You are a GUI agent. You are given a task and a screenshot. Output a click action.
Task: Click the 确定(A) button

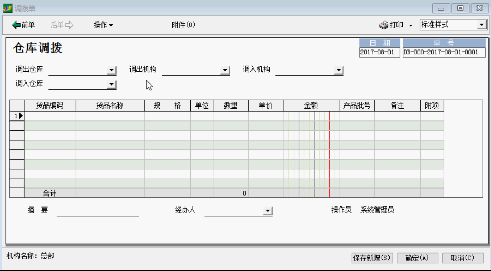tap(417, 258)
